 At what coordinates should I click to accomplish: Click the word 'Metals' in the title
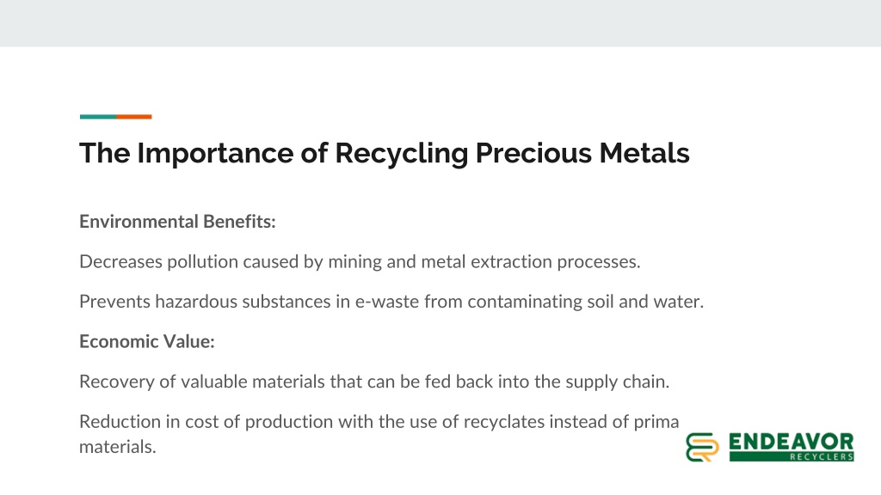point(644,153)
